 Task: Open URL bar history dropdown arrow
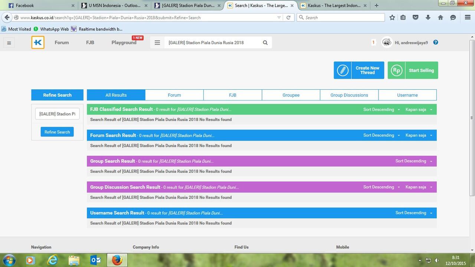point(279,17)
